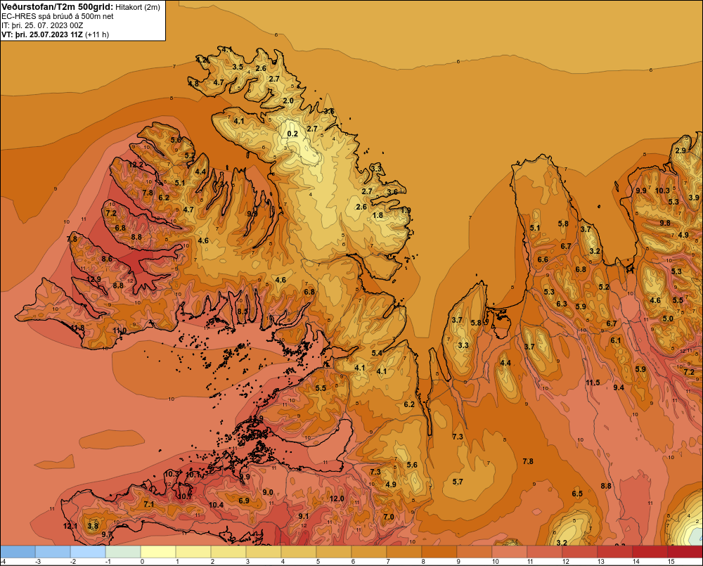
Task: Click the 2.0 temperature value
Action: point(288,101)
